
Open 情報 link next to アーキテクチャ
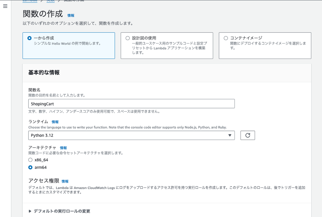pyautogui.click(x=63, y=148)
